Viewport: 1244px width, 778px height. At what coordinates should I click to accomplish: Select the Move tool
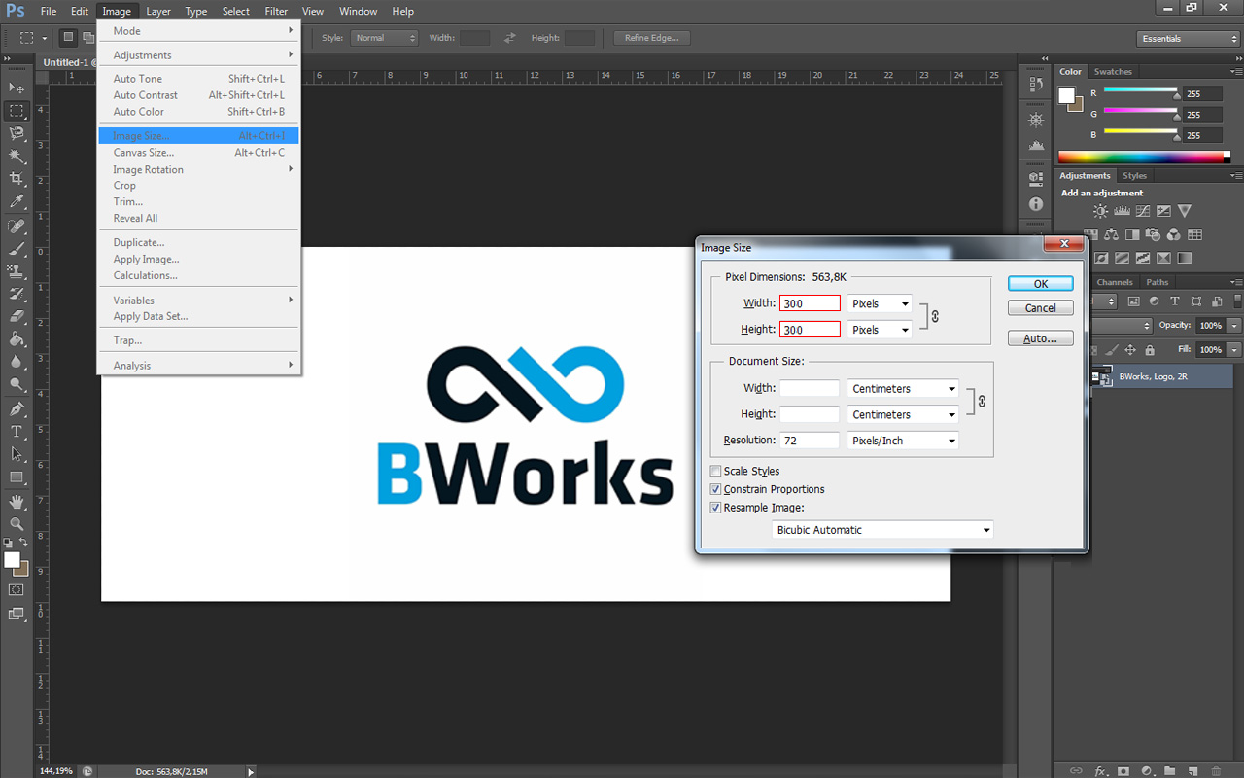(17, 88)
